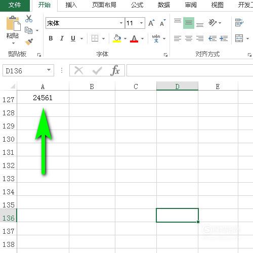
Task: Open the fill color dropdown arrow
Action: (x=125, y=38)
